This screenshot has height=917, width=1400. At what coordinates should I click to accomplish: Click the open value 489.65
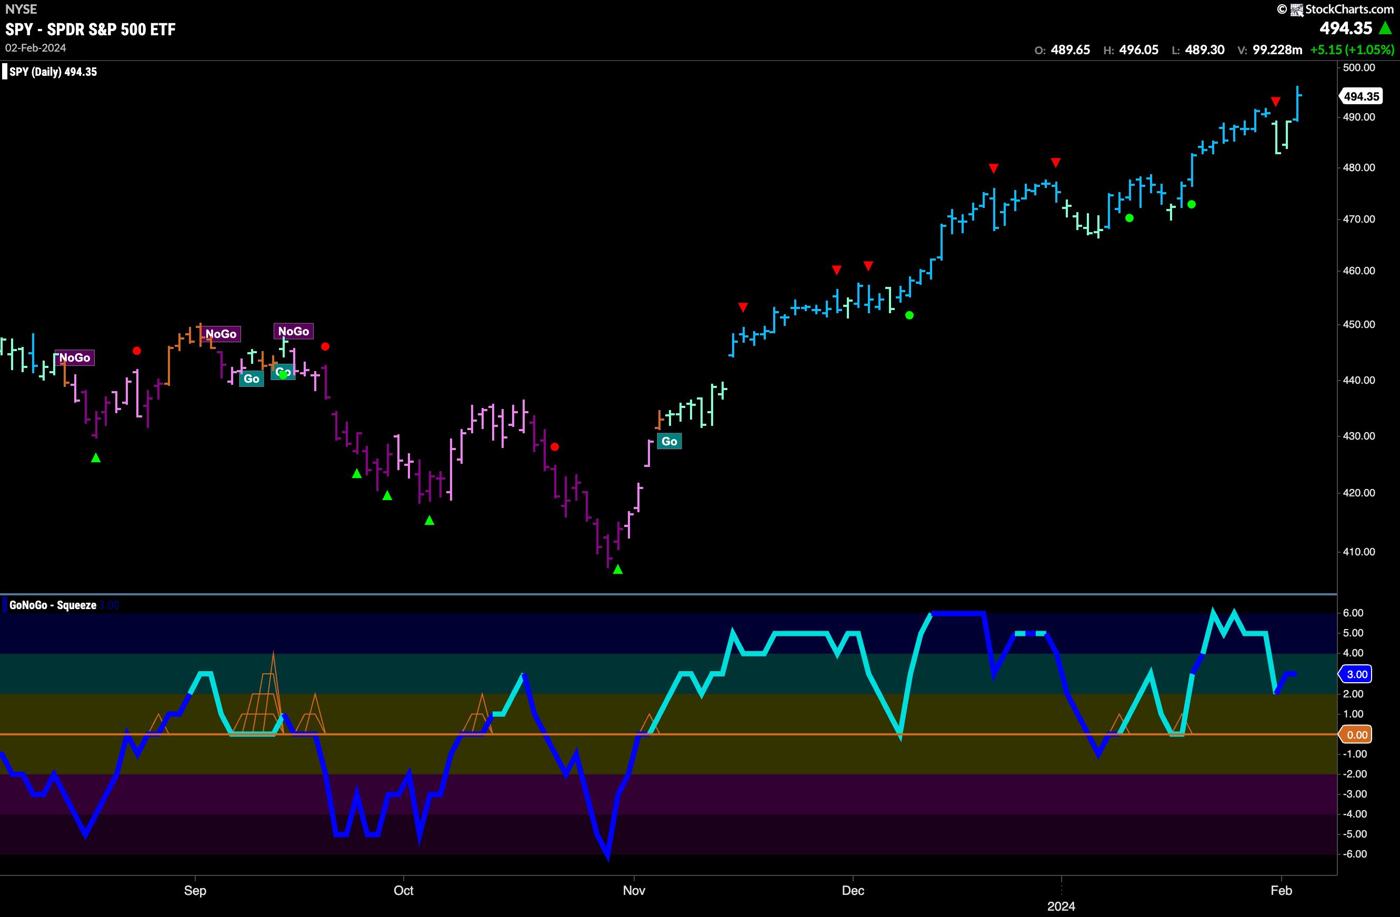(1070, 50)
